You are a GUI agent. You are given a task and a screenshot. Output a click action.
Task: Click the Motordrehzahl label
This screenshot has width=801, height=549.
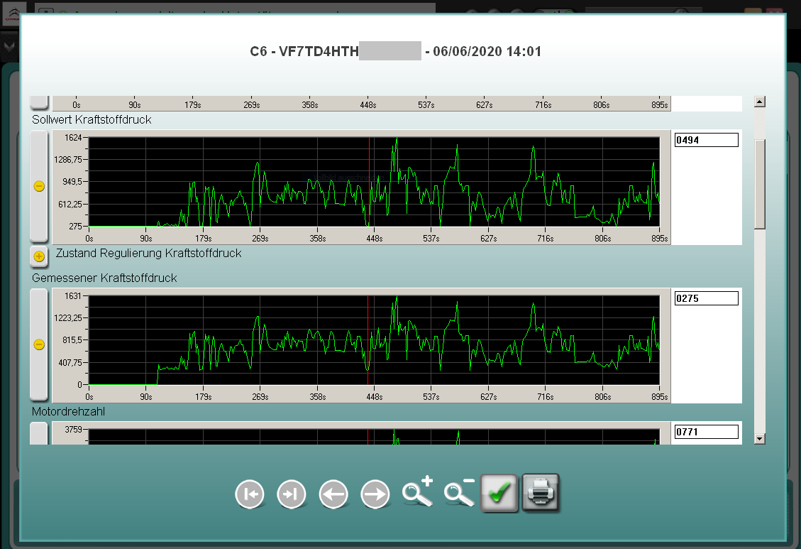point(68,411)
